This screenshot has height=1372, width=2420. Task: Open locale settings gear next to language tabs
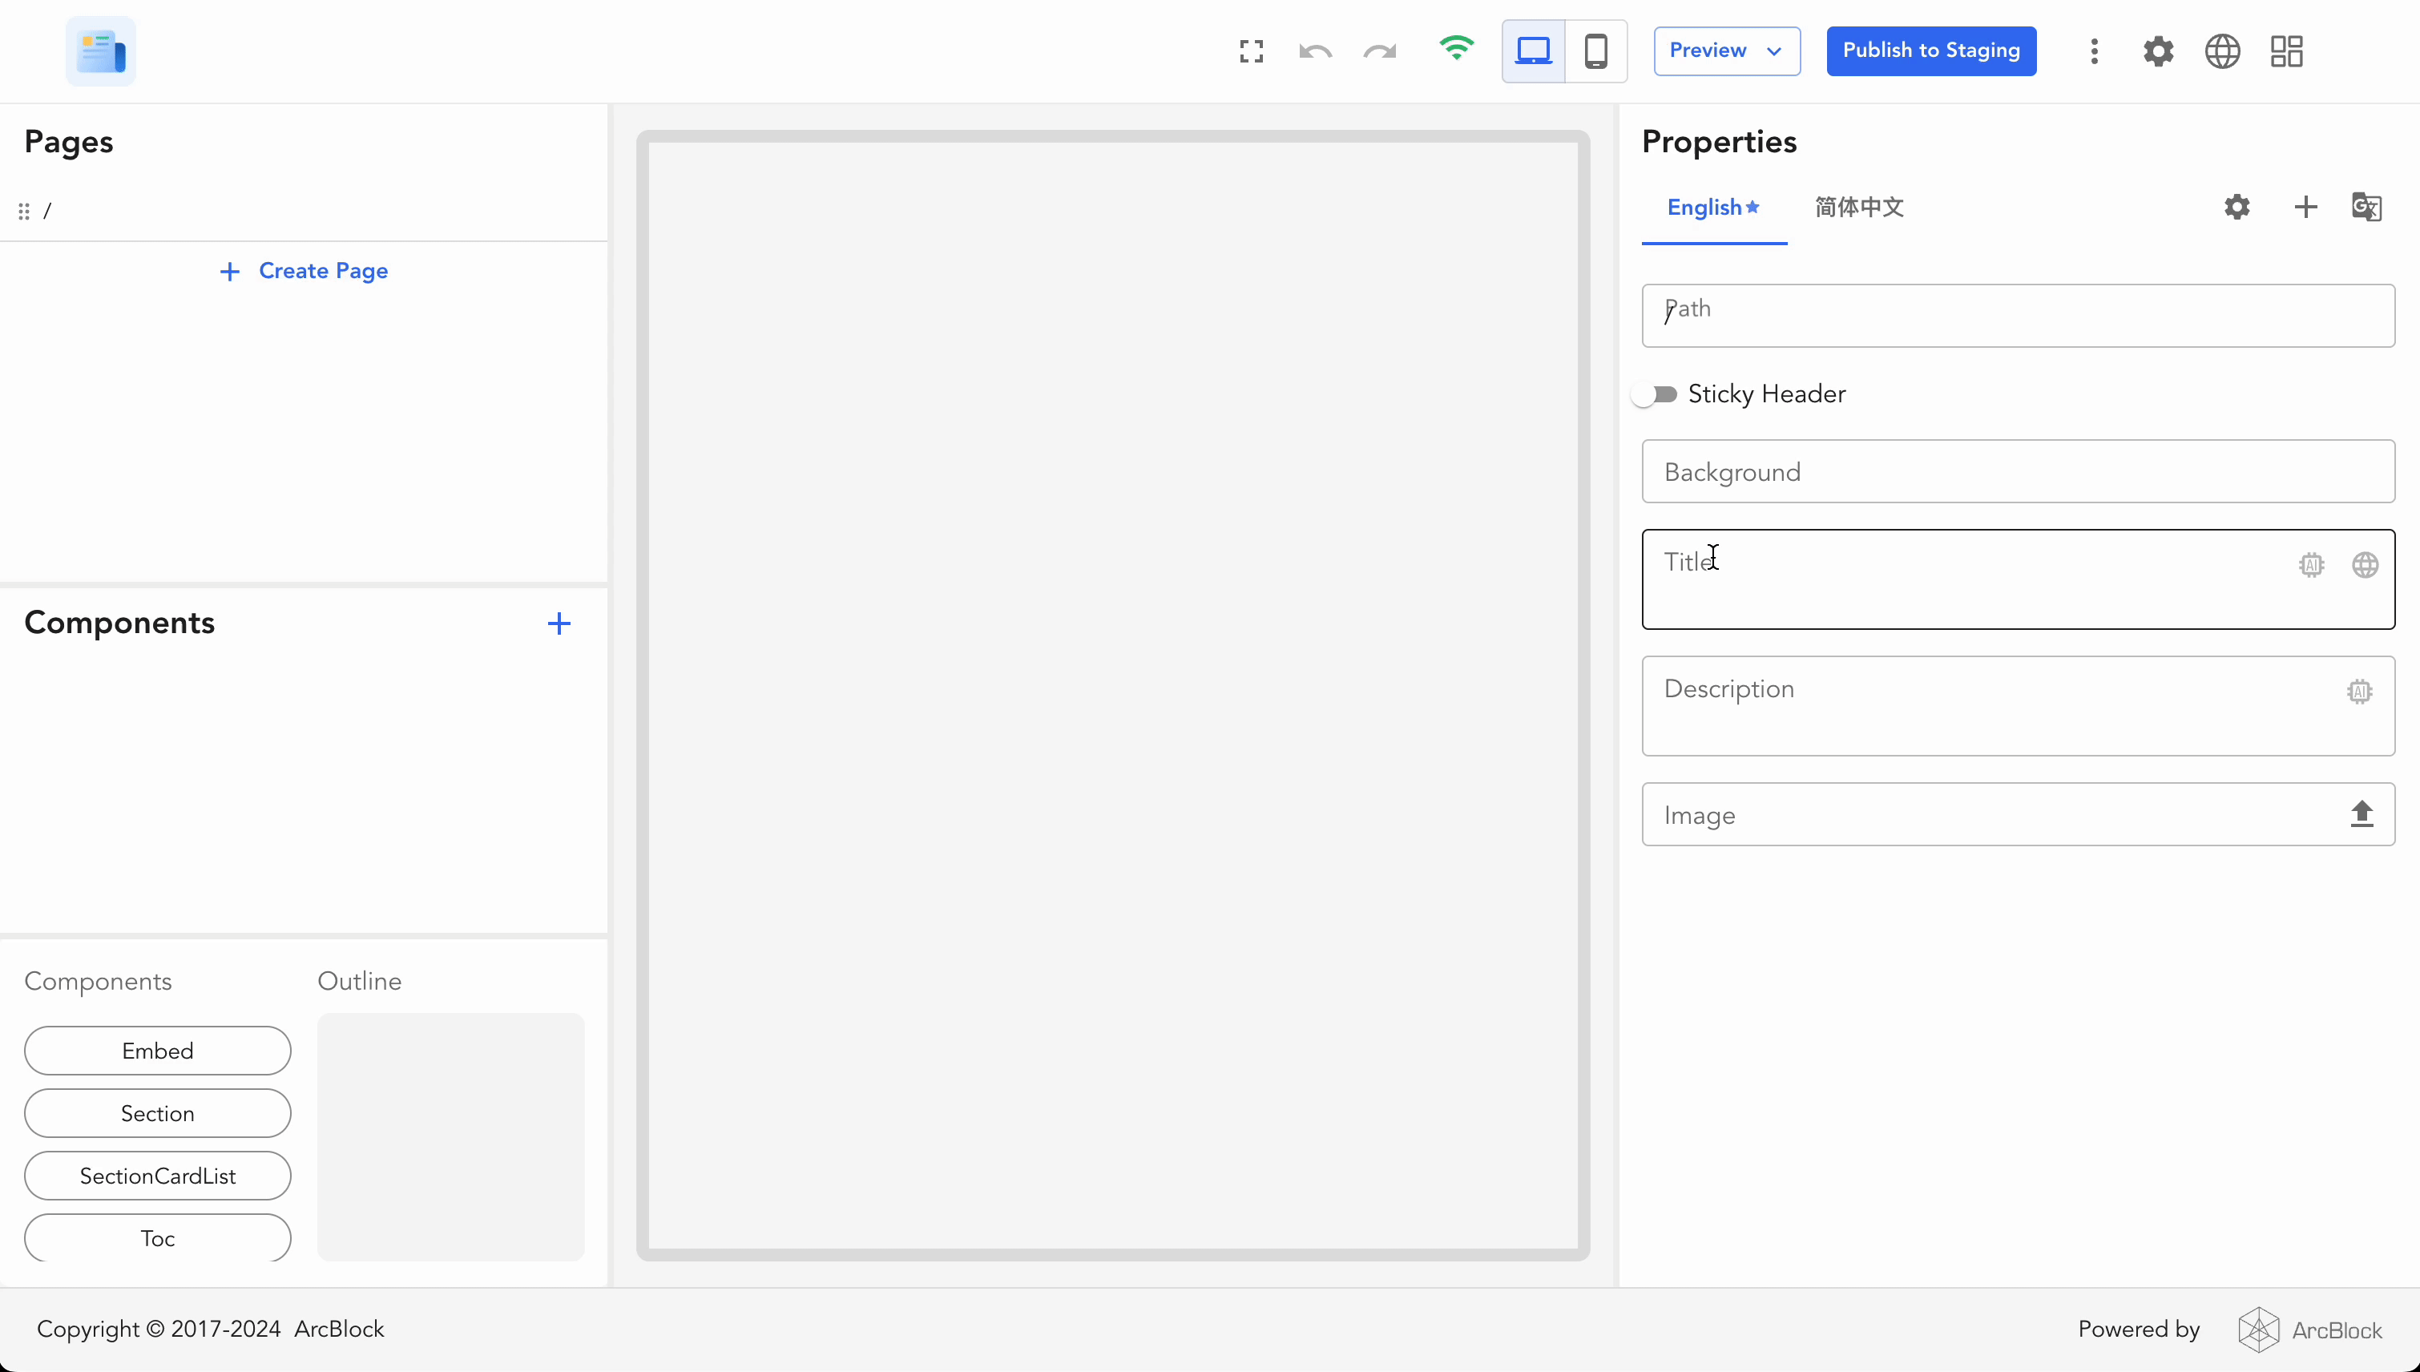(2237, 207)
